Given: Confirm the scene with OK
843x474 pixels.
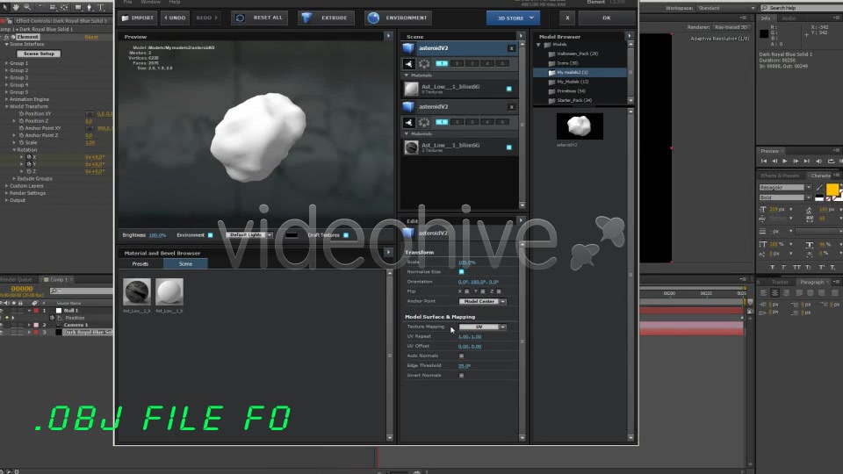Looking at the screenshot, I should coord(607,18).
